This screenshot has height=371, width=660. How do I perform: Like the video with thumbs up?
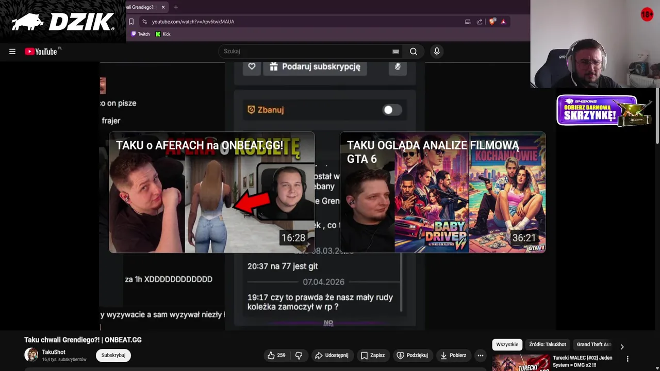point(276,356)
